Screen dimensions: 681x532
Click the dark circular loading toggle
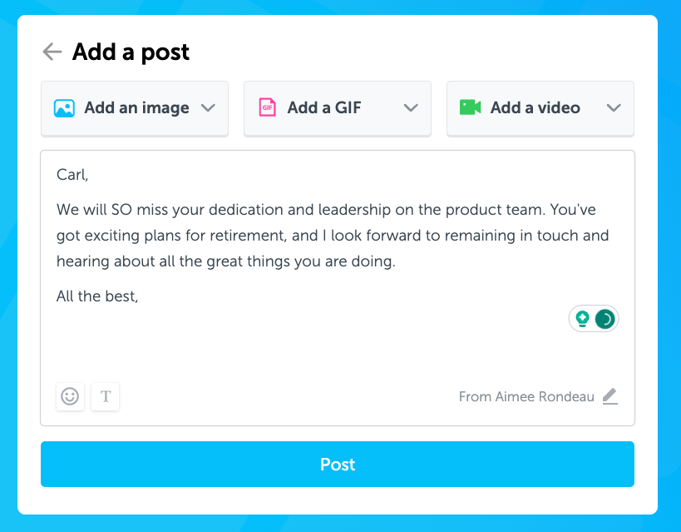pyautogui.click(x=605, y=318)
